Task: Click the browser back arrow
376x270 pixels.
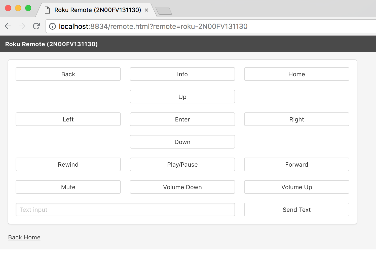Action: [x=8, y=26]
